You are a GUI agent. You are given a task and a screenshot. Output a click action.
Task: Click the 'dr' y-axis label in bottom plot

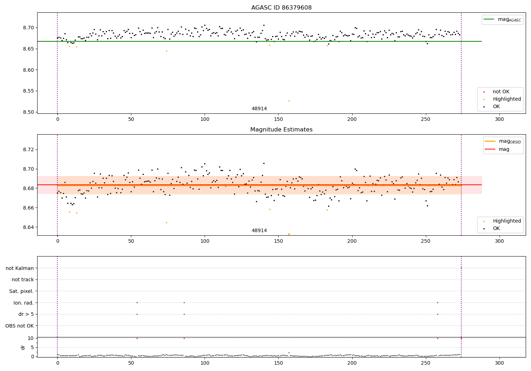click(23, 347)
